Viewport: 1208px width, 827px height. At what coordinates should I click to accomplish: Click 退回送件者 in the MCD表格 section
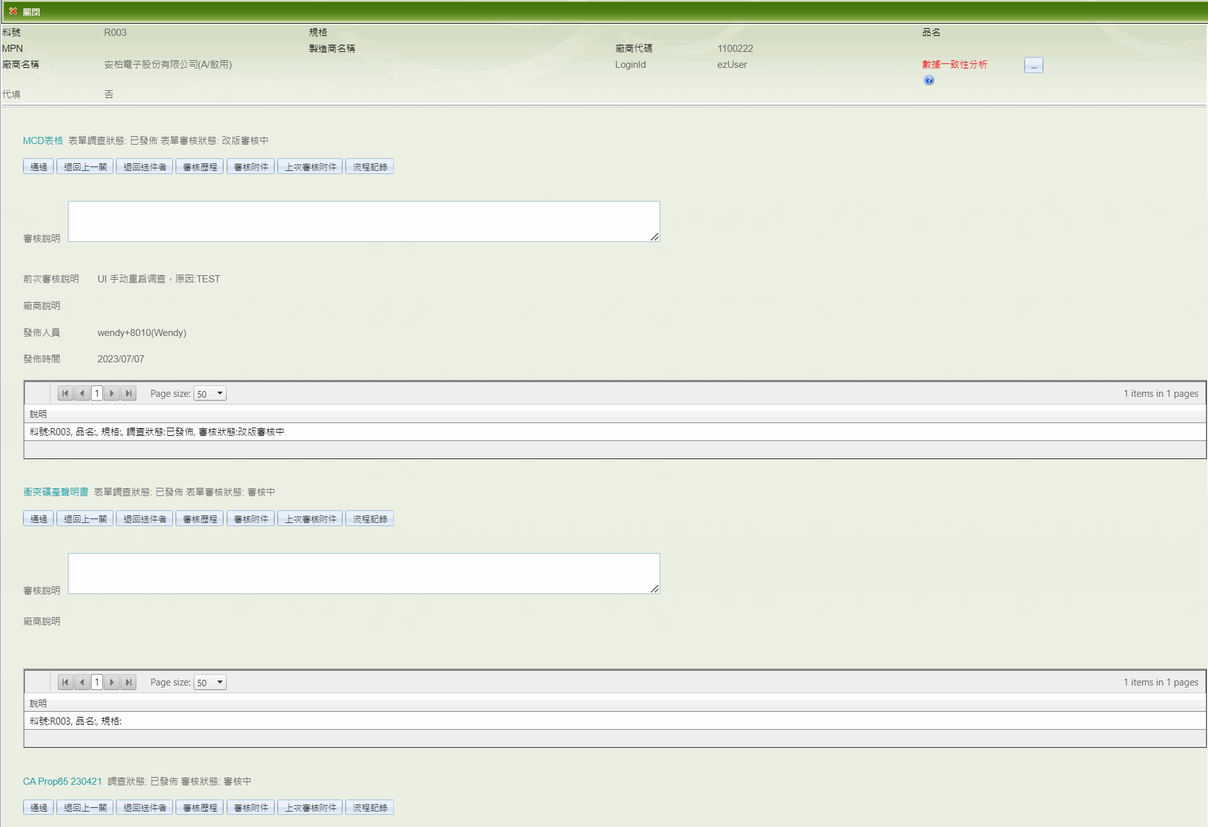[x=145, y=166]
